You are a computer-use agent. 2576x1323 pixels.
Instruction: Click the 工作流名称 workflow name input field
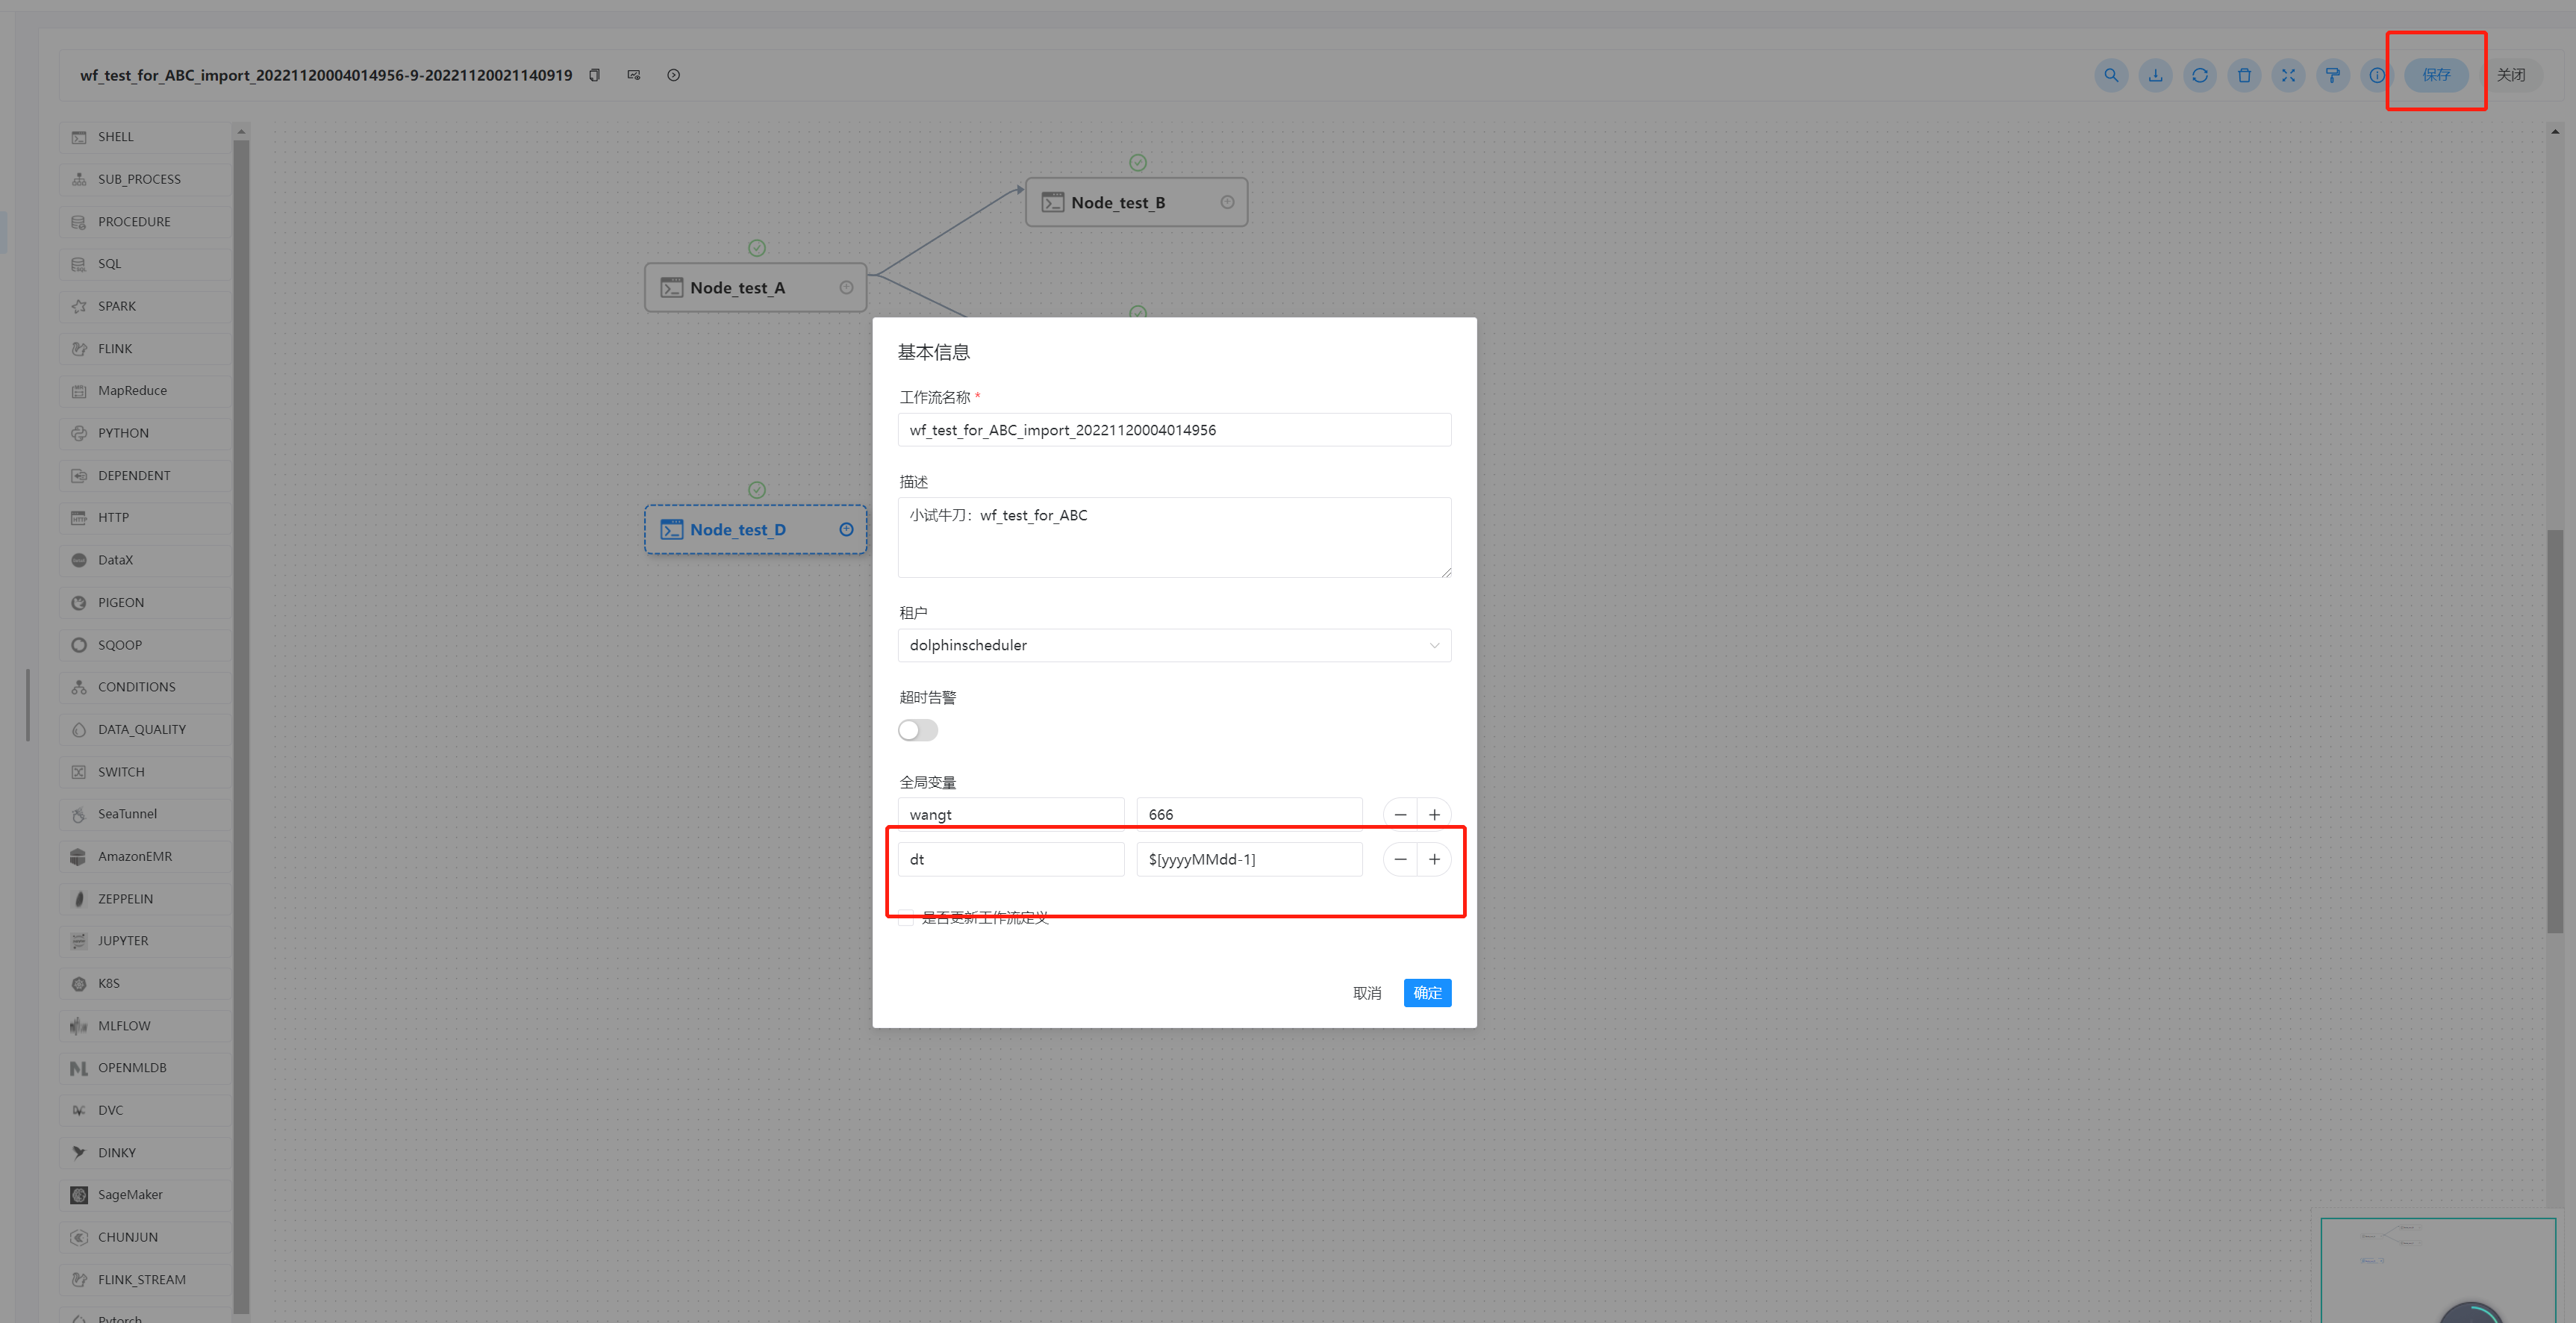click(1174, 430)
